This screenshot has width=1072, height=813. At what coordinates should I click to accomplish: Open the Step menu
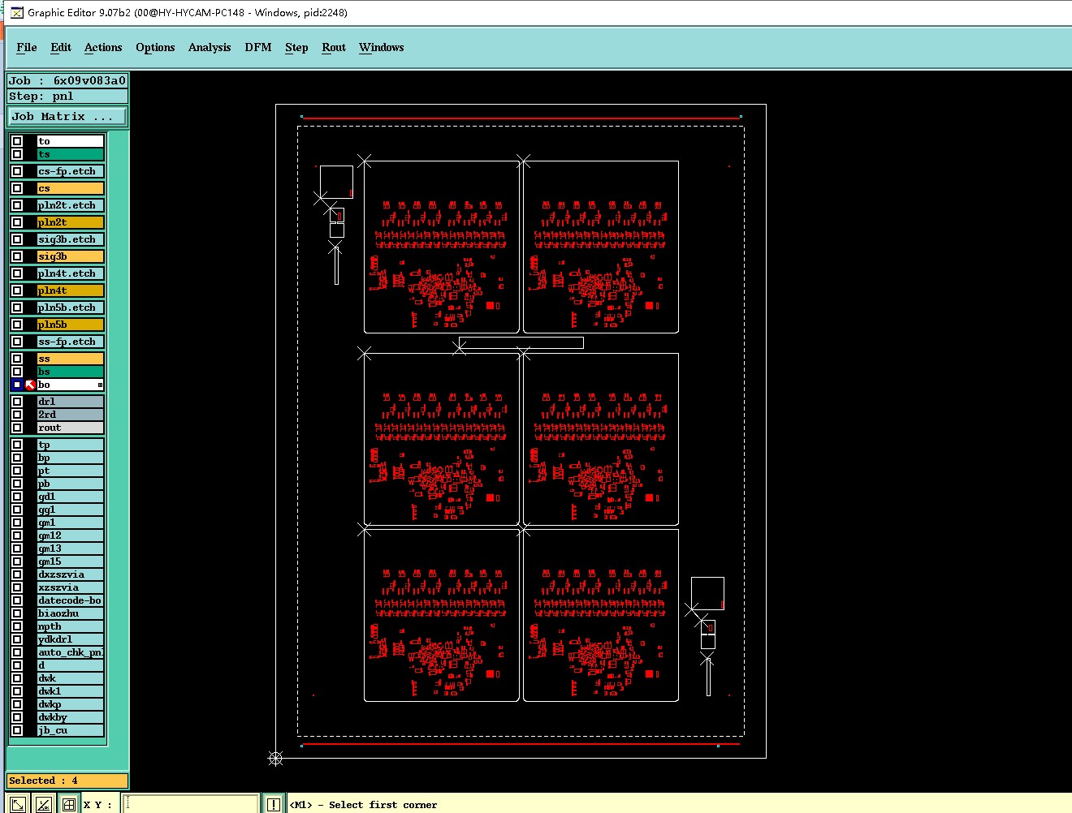(x=296, y=47)
